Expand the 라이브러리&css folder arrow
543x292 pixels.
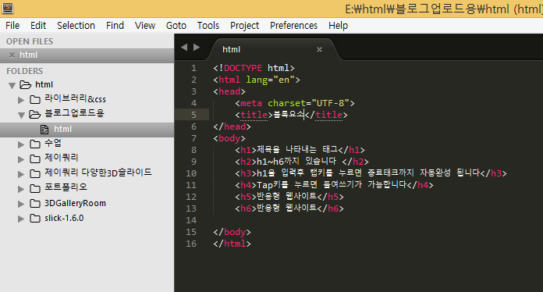tap(21, 100)
